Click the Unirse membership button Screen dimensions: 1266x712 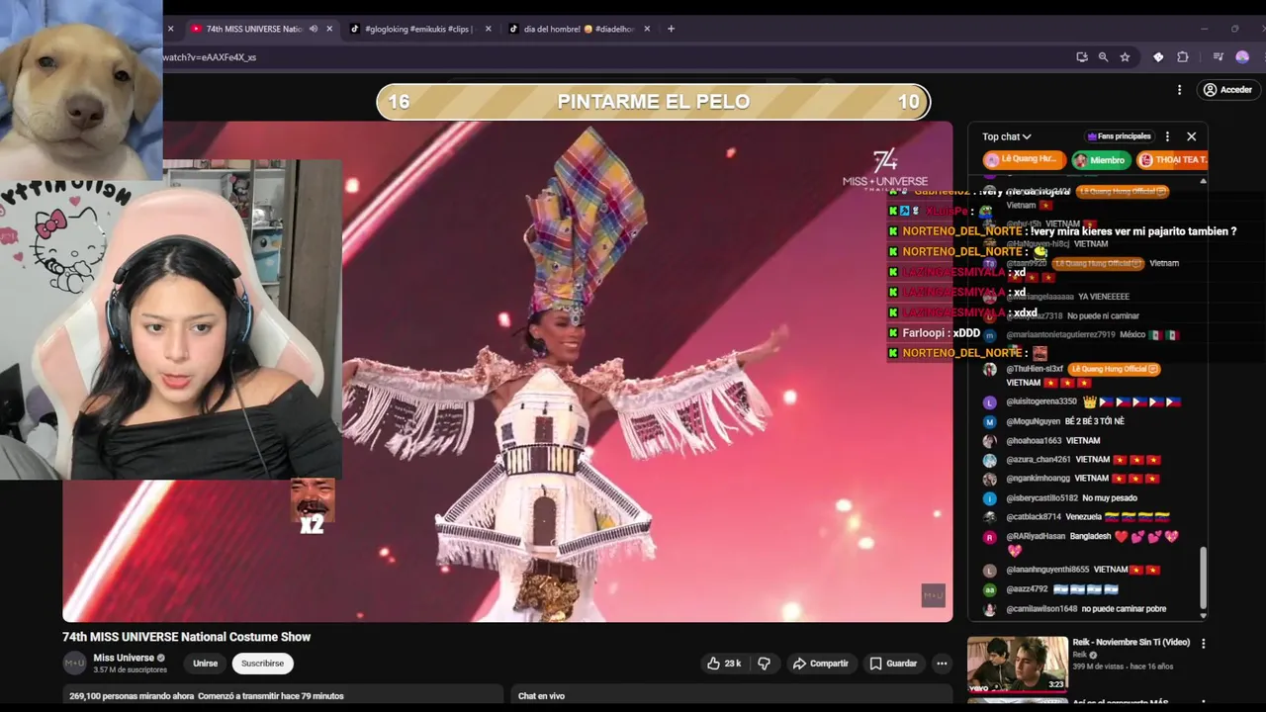(205, 664)
